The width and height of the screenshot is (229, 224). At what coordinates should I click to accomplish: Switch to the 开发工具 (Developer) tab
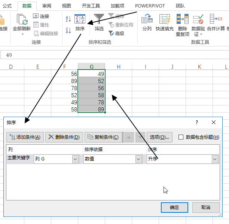point(91,6)
